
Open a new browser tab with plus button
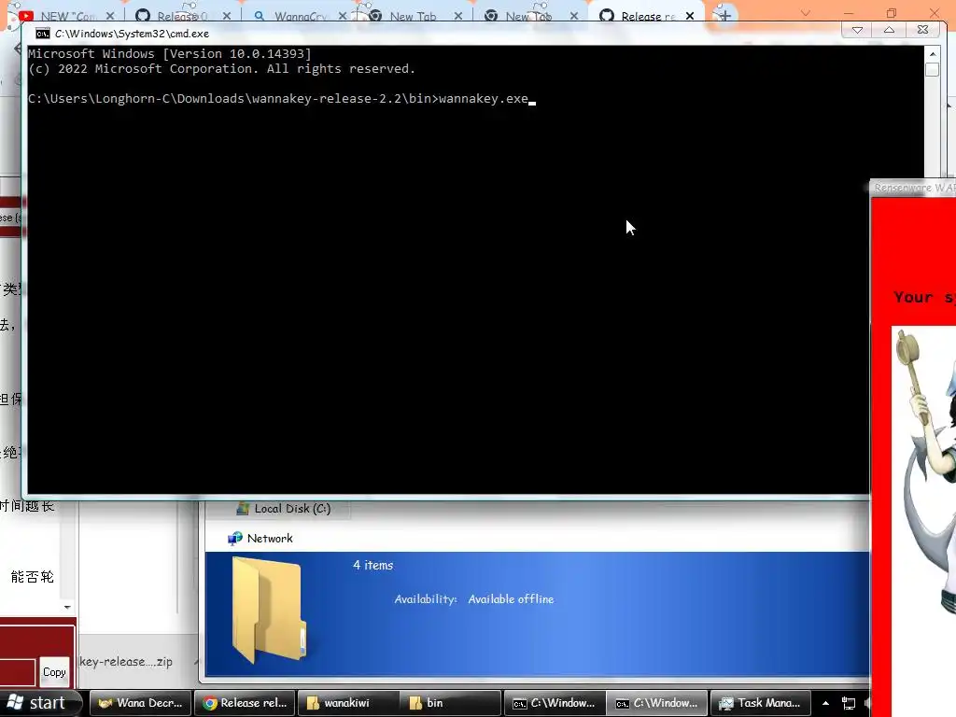tap(724, 15)
